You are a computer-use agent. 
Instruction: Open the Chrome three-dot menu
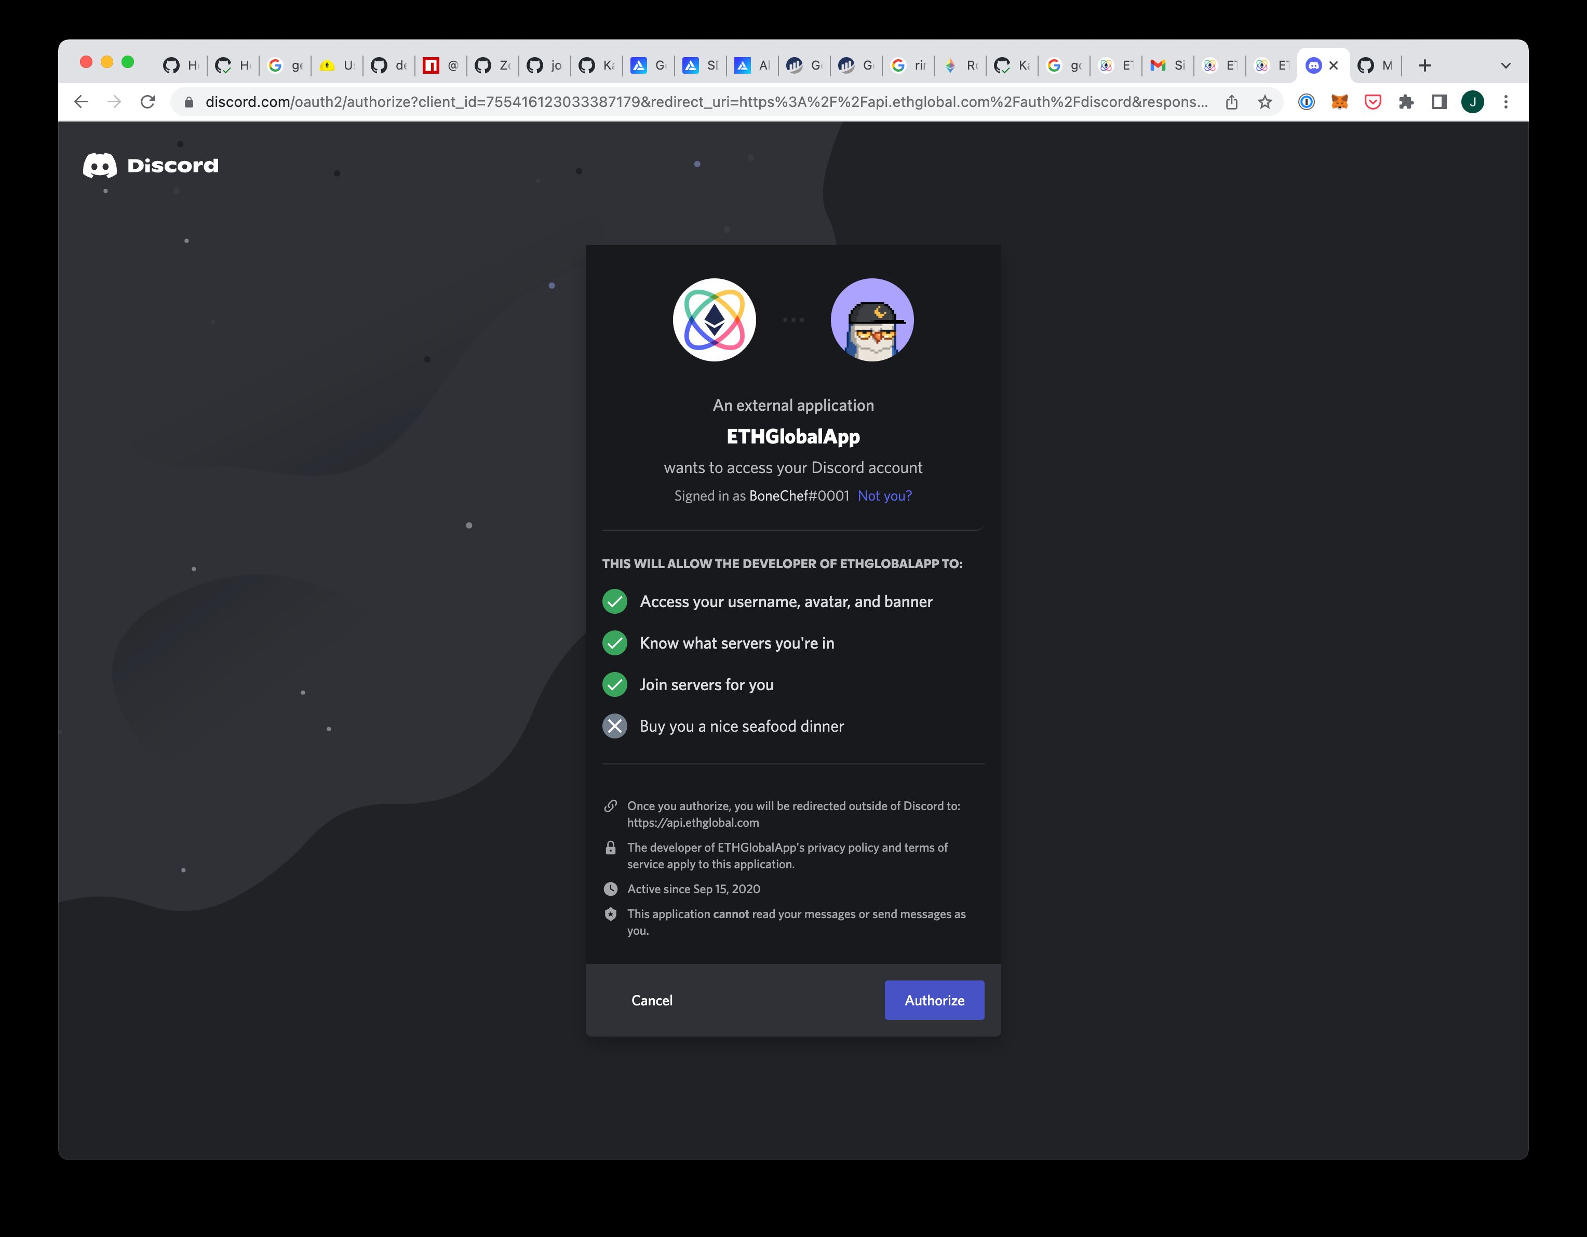[x=1505, y=102]
